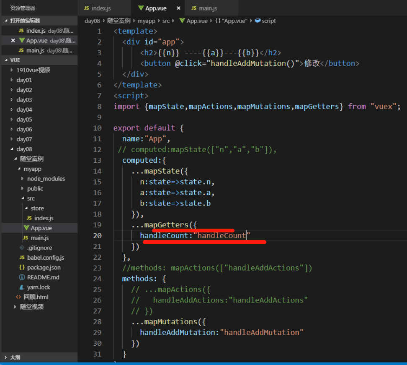Click mapMutations on line 28
407x365 pixels.
click(171, 322)
